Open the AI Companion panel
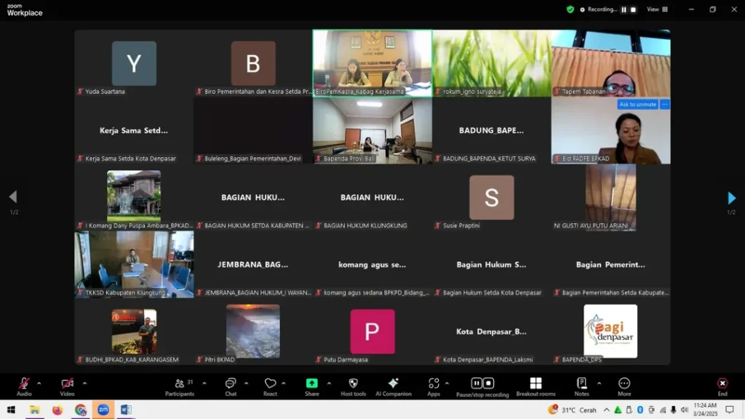Screen dimensions: 745x419 pos(394,386)
